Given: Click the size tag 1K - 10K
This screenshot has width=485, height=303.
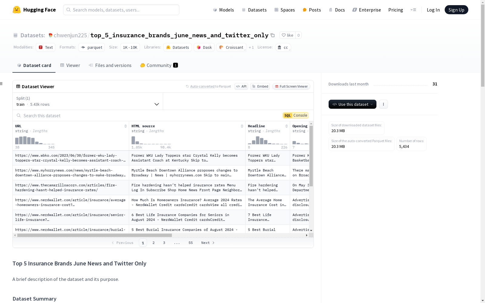Looking at the screenshot, I should pos(130,47).
